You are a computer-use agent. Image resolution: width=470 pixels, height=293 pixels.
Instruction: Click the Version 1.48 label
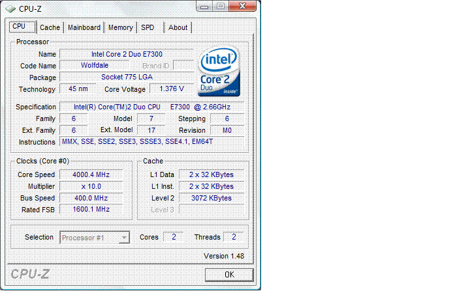point(224,257)
